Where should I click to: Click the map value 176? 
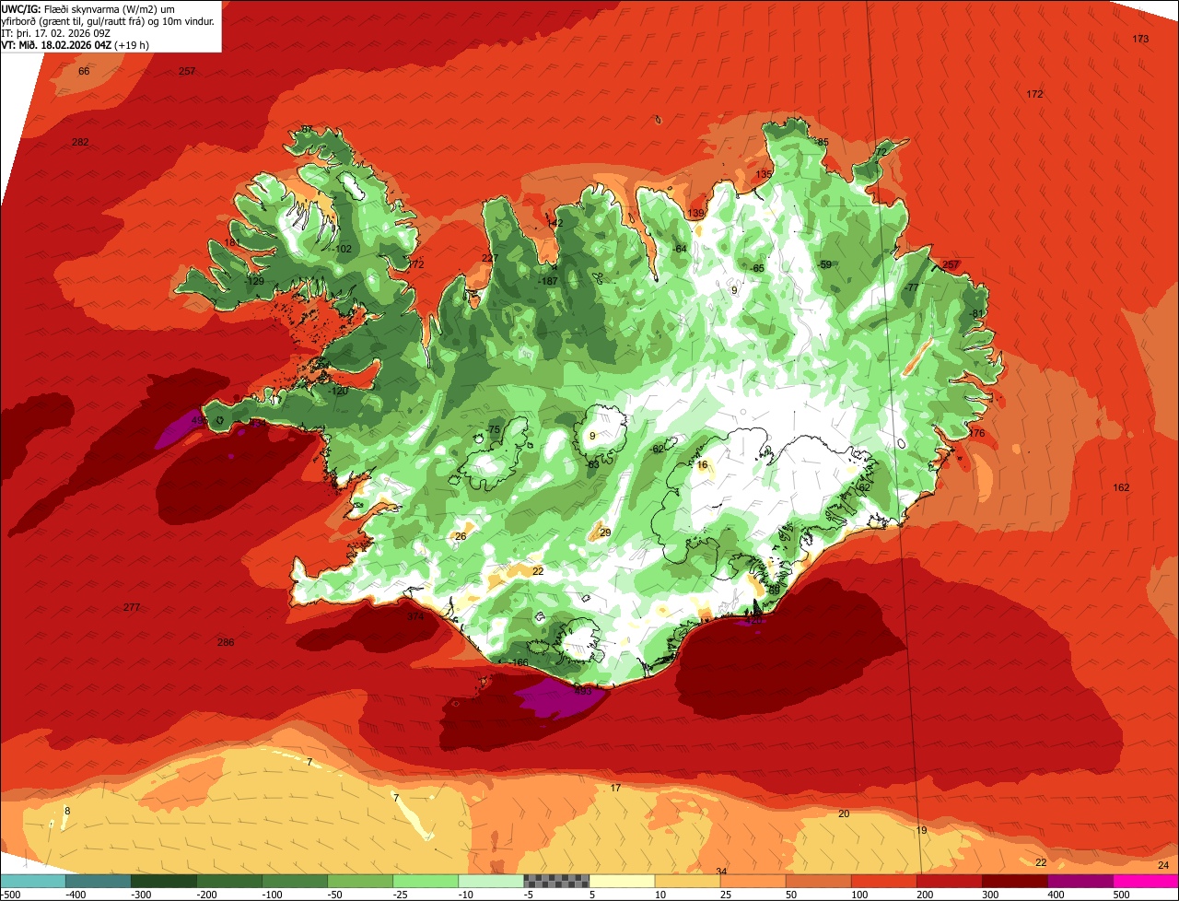976,433
